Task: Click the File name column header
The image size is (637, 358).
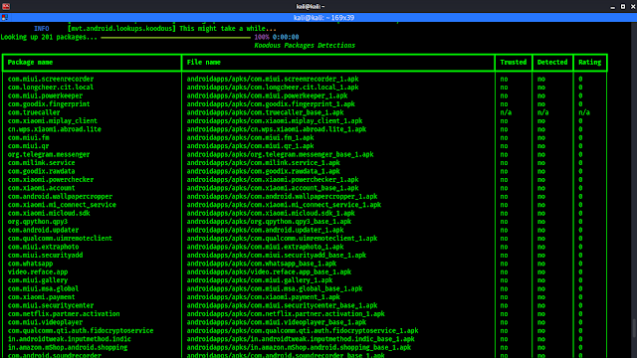Action: click(203, 62)
